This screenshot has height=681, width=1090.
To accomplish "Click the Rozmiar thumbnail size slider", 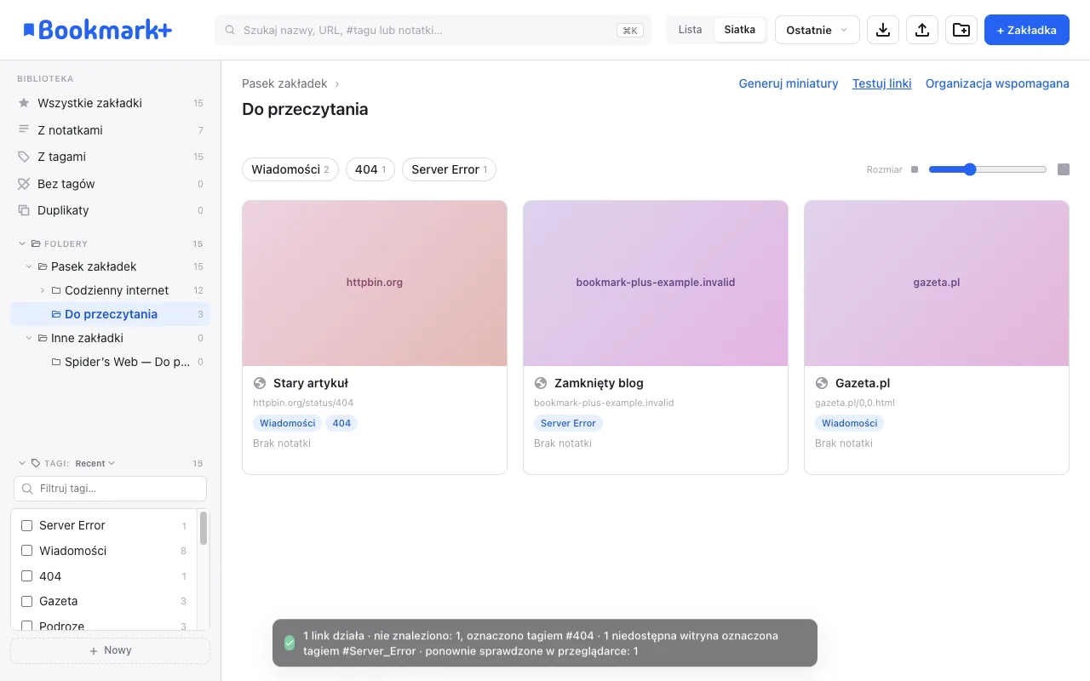I will [988, 169].
